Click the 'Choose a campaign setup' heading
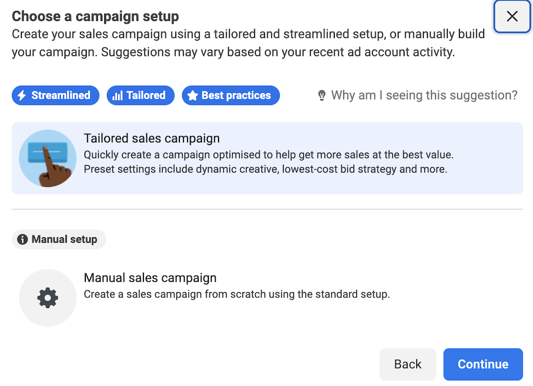Image resolution: width=533 pixels, height=386 pixels. click(x=95, y=16)
